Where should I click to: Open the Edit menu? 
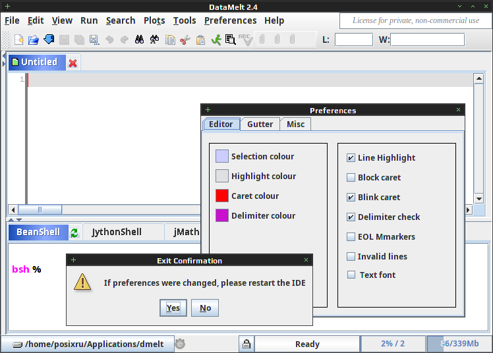click(36, 20)
